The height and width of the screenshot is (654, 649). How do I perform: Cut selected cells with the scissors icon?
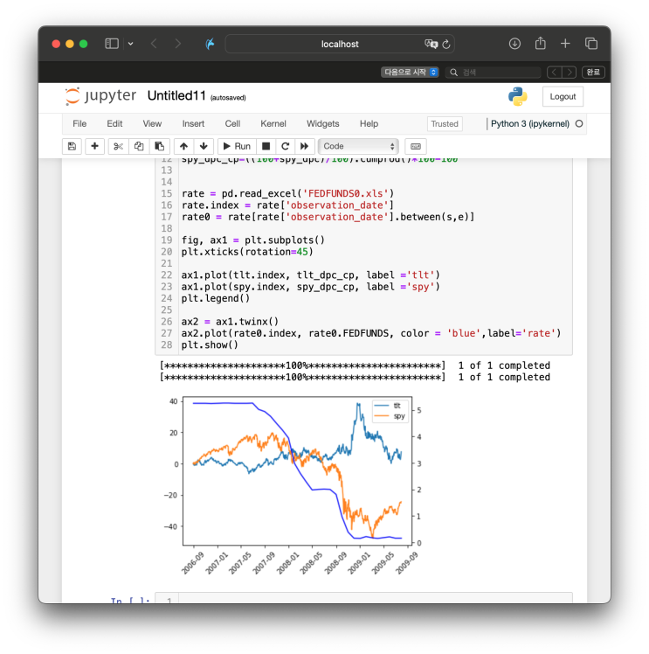tap(118, 146)
